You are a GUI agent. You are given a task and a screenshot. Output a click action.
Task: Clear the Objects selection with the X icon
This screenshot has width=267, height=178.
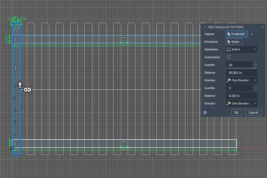pyautogui.click(x=252, y=34)
